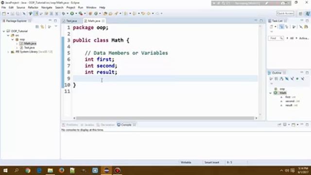Collapse the src folder node
The height and width of the screenshot is (175, 311).
pyautogui.click(x=8, y=35)
